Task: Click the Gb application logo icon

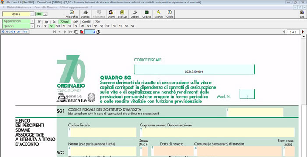Action: point(2,2)
